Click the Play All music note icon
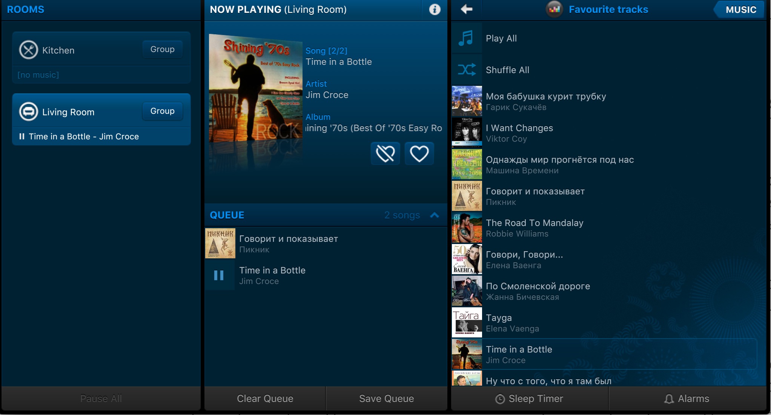 (467, 38)
